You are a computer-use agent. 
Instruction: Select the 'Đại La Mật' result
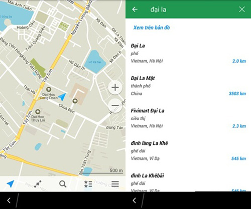click(188, 86)
